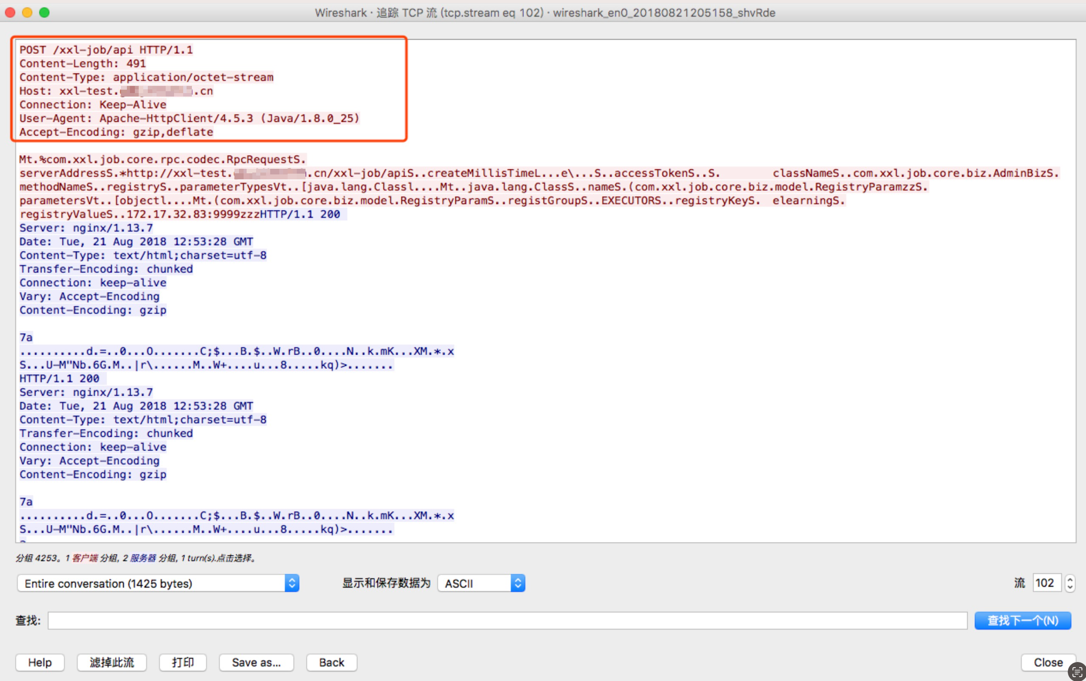Click the text 'Content-Length: 491'

[x=82, y=63]
